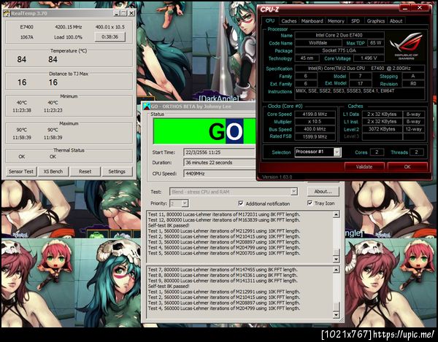Click the 400.01 x 10.5 value in RealTemp
This screenshot has width=438, height=342.
coord(110,27)
